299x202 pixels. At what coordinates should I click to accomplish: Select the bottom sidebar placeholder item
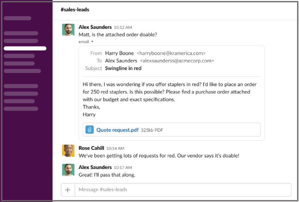pyautogui.click(x=21, y=109)
